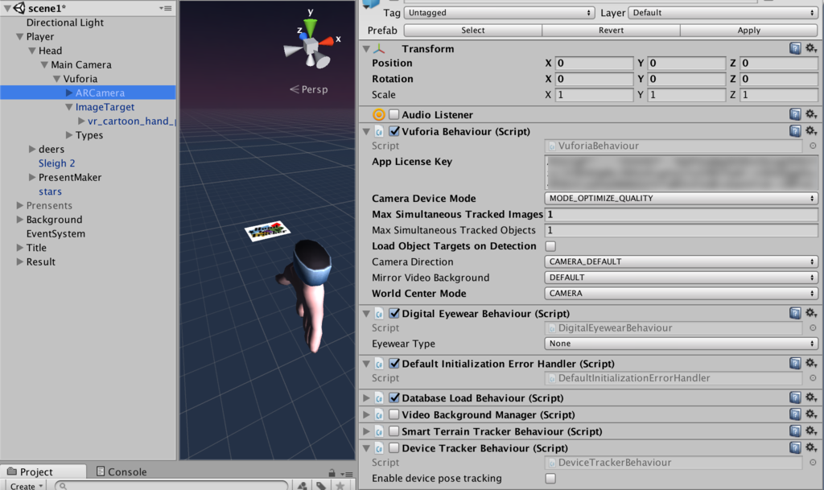Open the Layer dropdown showing Default

coord(723,13)
